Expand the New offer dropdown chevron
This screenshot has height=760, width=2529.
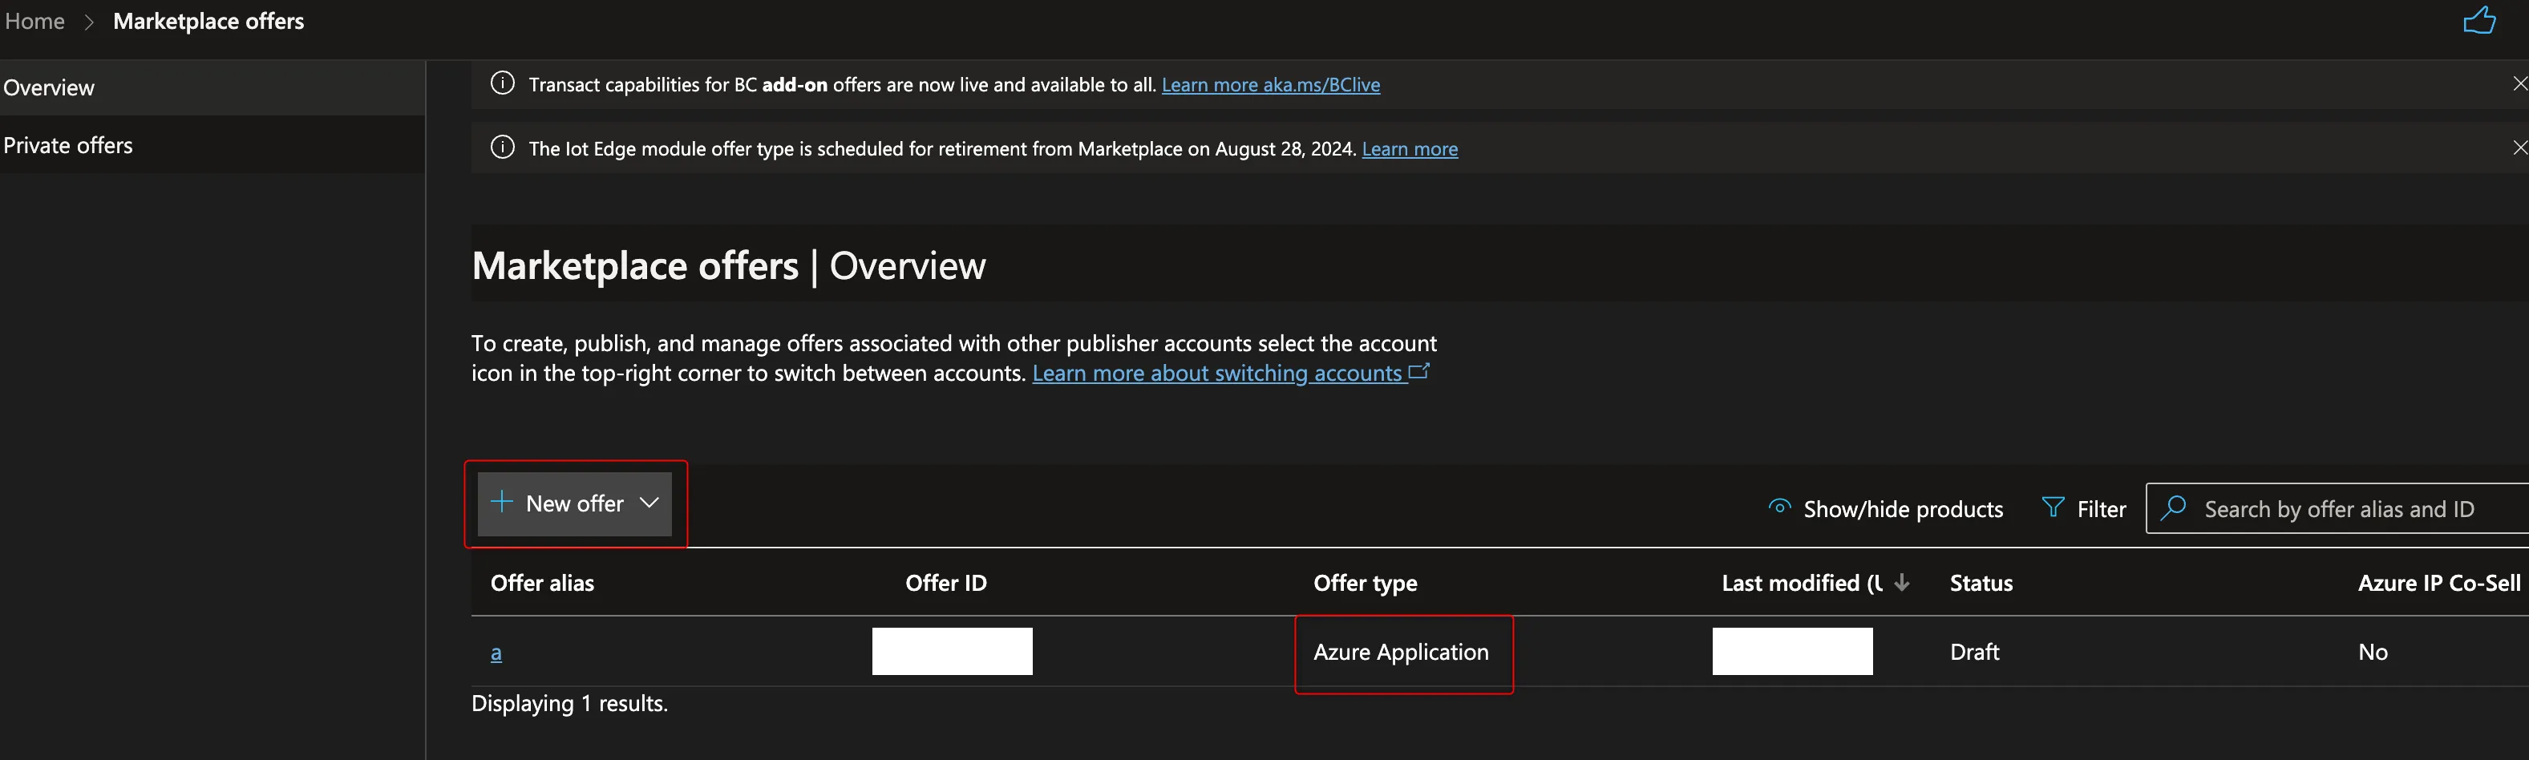tap(649, 503)
